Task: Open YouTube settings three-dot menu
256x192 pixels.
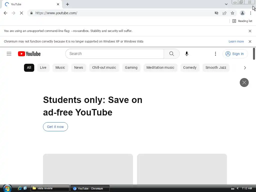Action: pos(215,54)
